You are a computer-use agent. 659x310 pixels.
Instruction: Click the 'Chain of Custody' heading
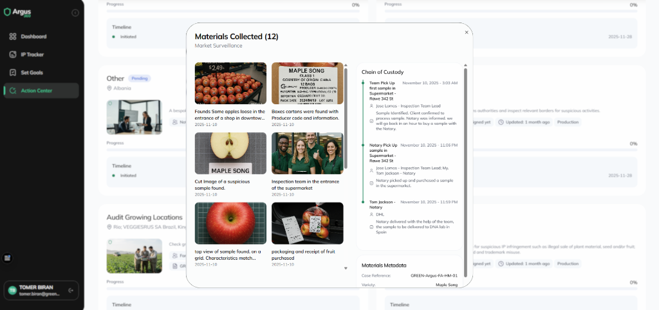(x=382, y=72)
